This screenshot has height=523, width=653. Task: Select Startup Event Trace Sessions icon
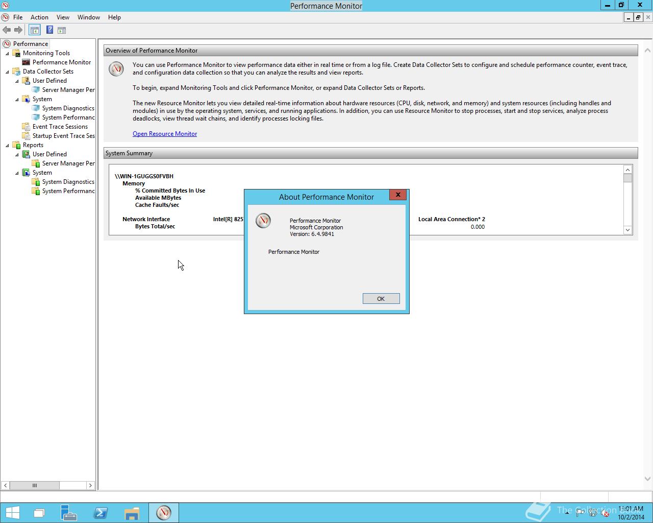[26, 136]
